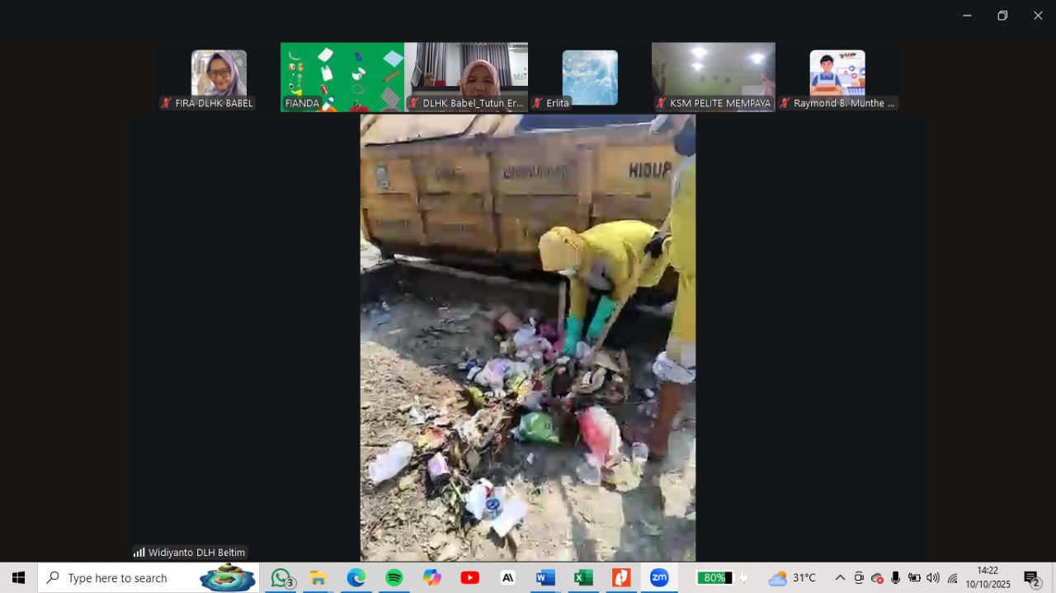Open Spotify from the taskbar
1056x593 pixels.
coord(394,578)
